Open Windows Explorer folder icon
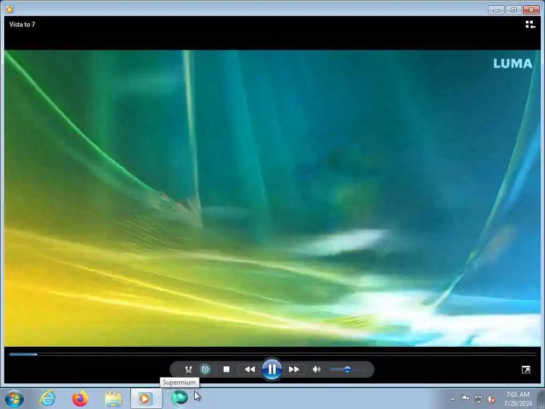This screenshot has width=545, height=409. [113, 399]
